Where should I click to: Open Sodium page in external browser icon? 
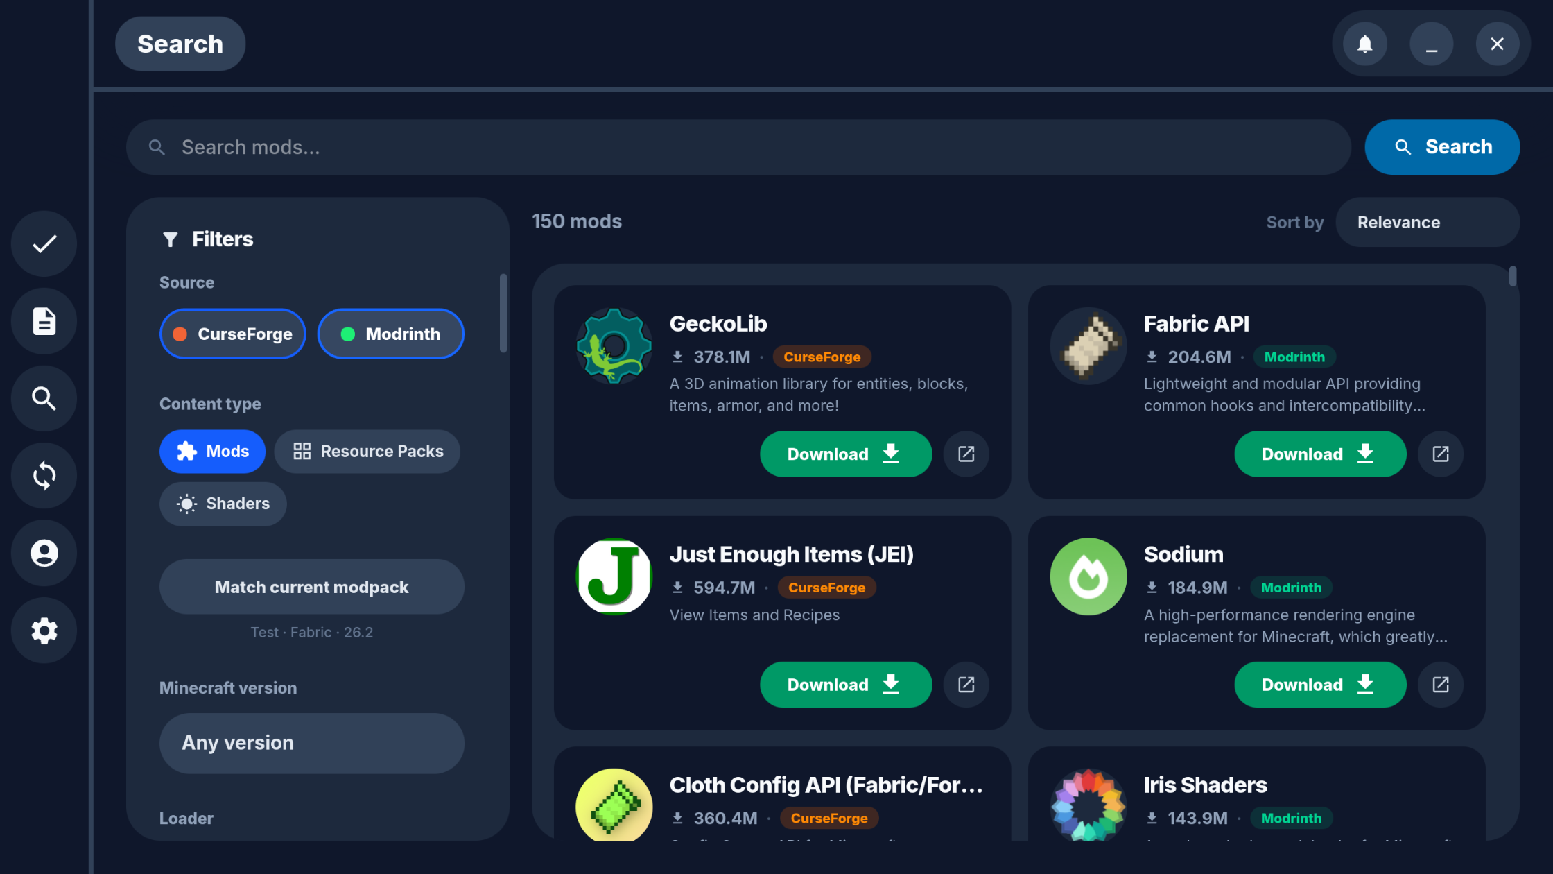pos(1440,685)
